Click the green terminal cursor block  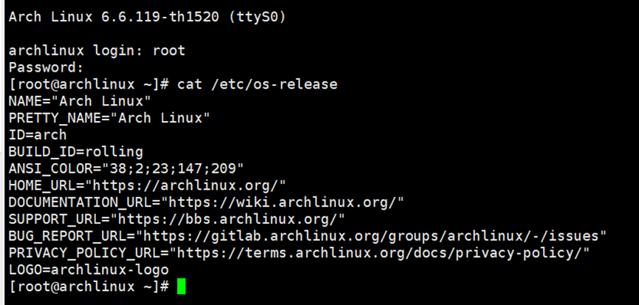click(182, 287)
